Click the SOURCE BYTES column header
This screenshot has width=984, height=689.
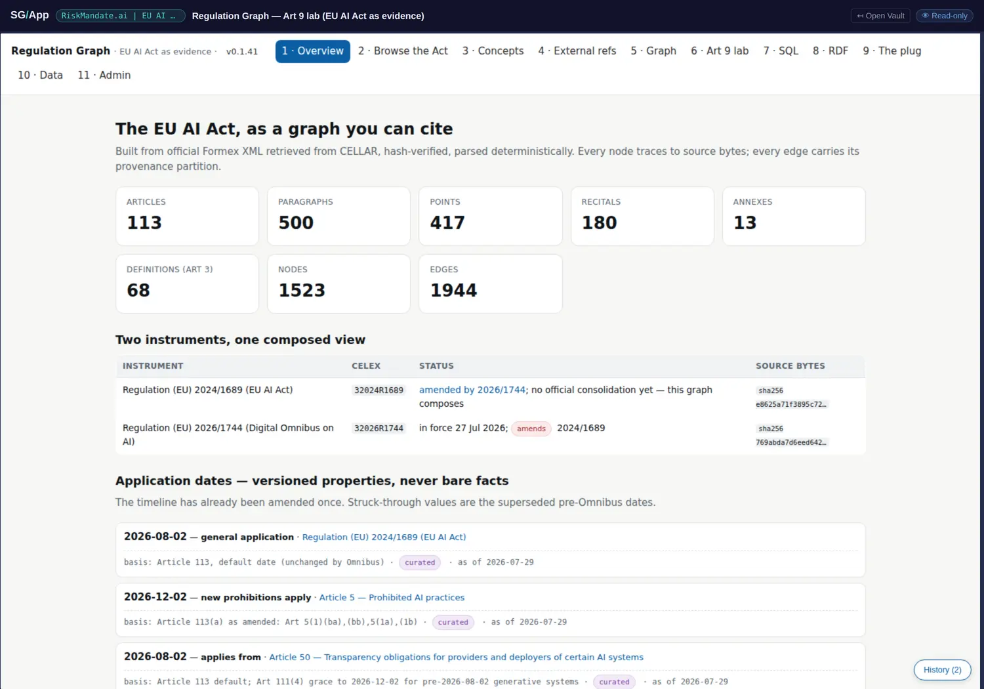790,366
